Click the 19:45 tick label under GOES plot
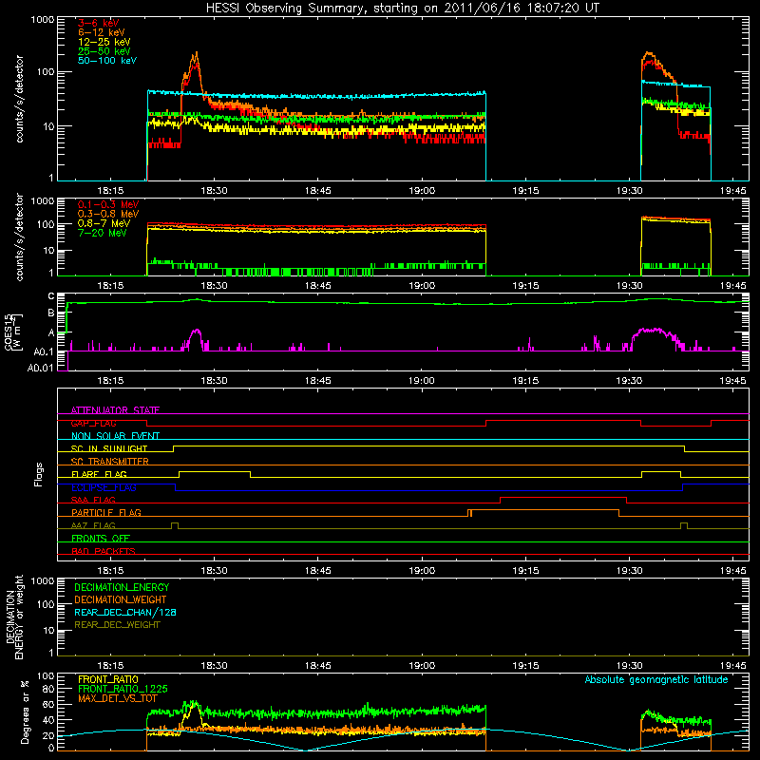The image size is (760, 760). (x=732, y=381)
